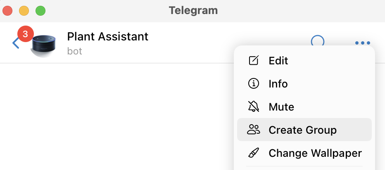385x170 pixels.
Task: Click the pencil icon beside Edit
Action: pos(253,61)
